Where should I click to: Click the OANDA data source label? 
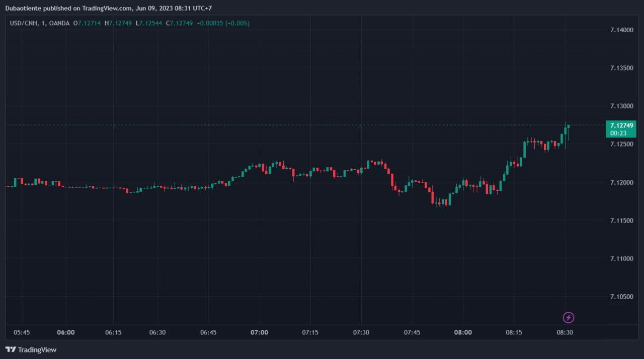pos(59,23)
